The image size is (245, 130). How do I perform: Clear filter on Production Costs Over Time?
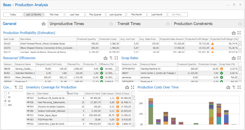234,87
